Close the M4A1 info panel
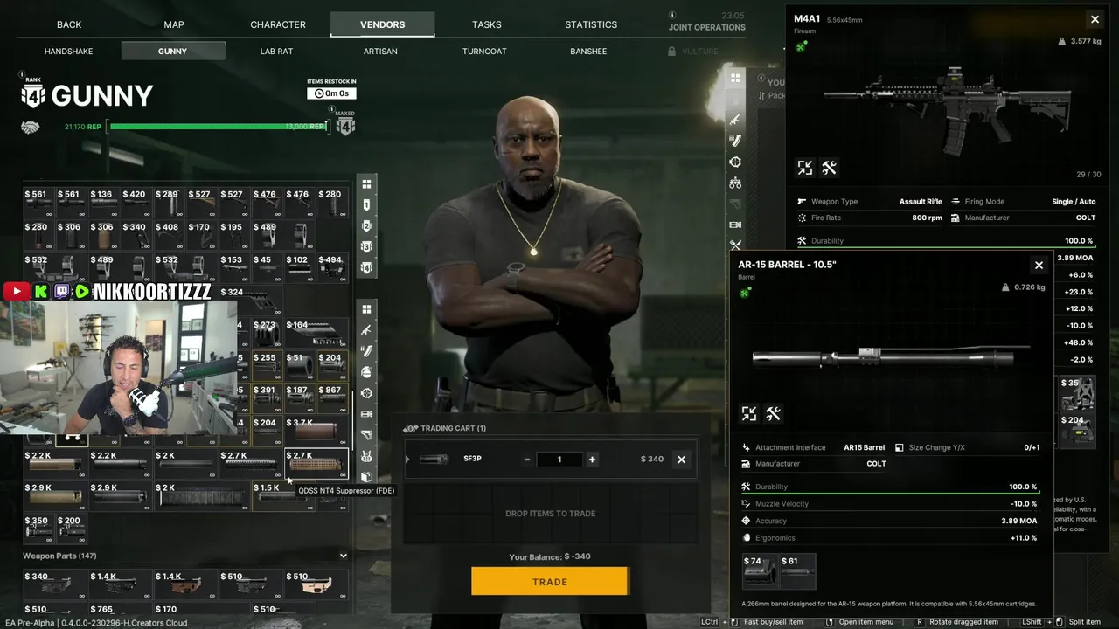This screenshot has height=629, width=1119. (1095, 19)
